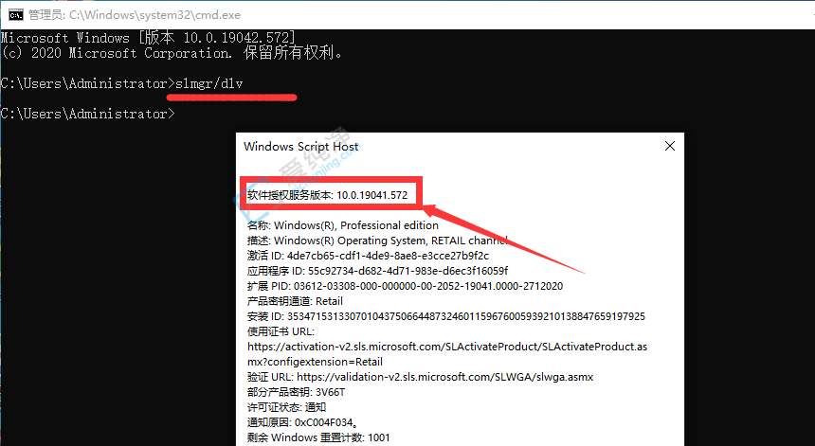815x446 pixels.
Task: Click the 通知原因: 0xC004F034 line
Action: 302,422
